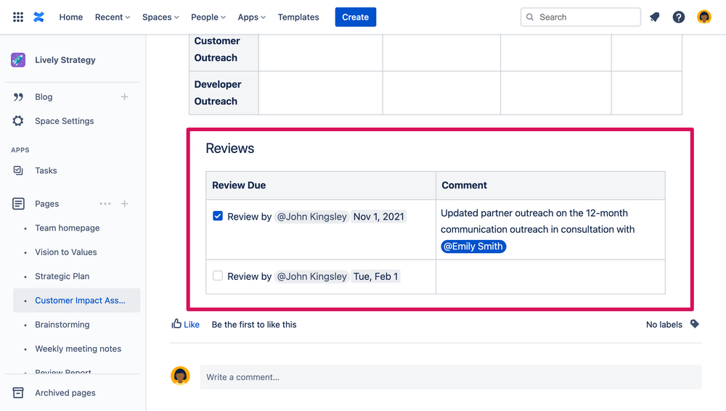Click the search magnifier icon
The height and width of the screenshot is (411, 726).
pyautogui.click(x=530, y=17)
